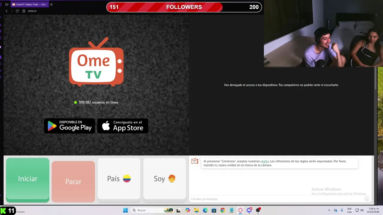Open the Notepad taskbar icon
The height and width of the screenshot is (215, 383).
tap(231, 210)
